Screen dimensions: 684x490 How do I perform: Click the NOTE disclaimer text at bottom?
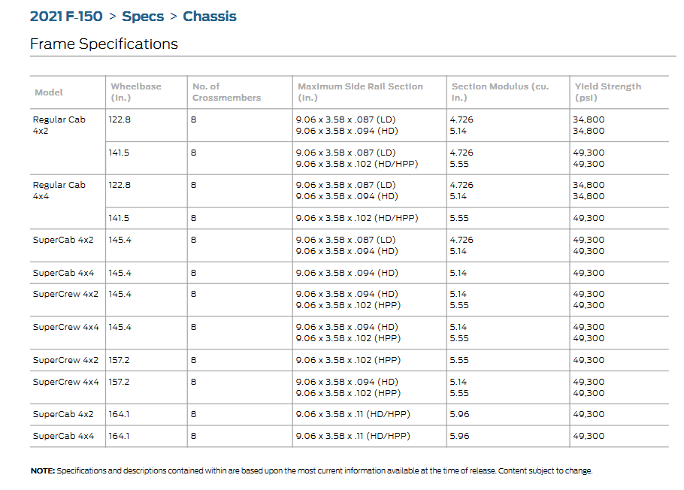pos(311,470)
